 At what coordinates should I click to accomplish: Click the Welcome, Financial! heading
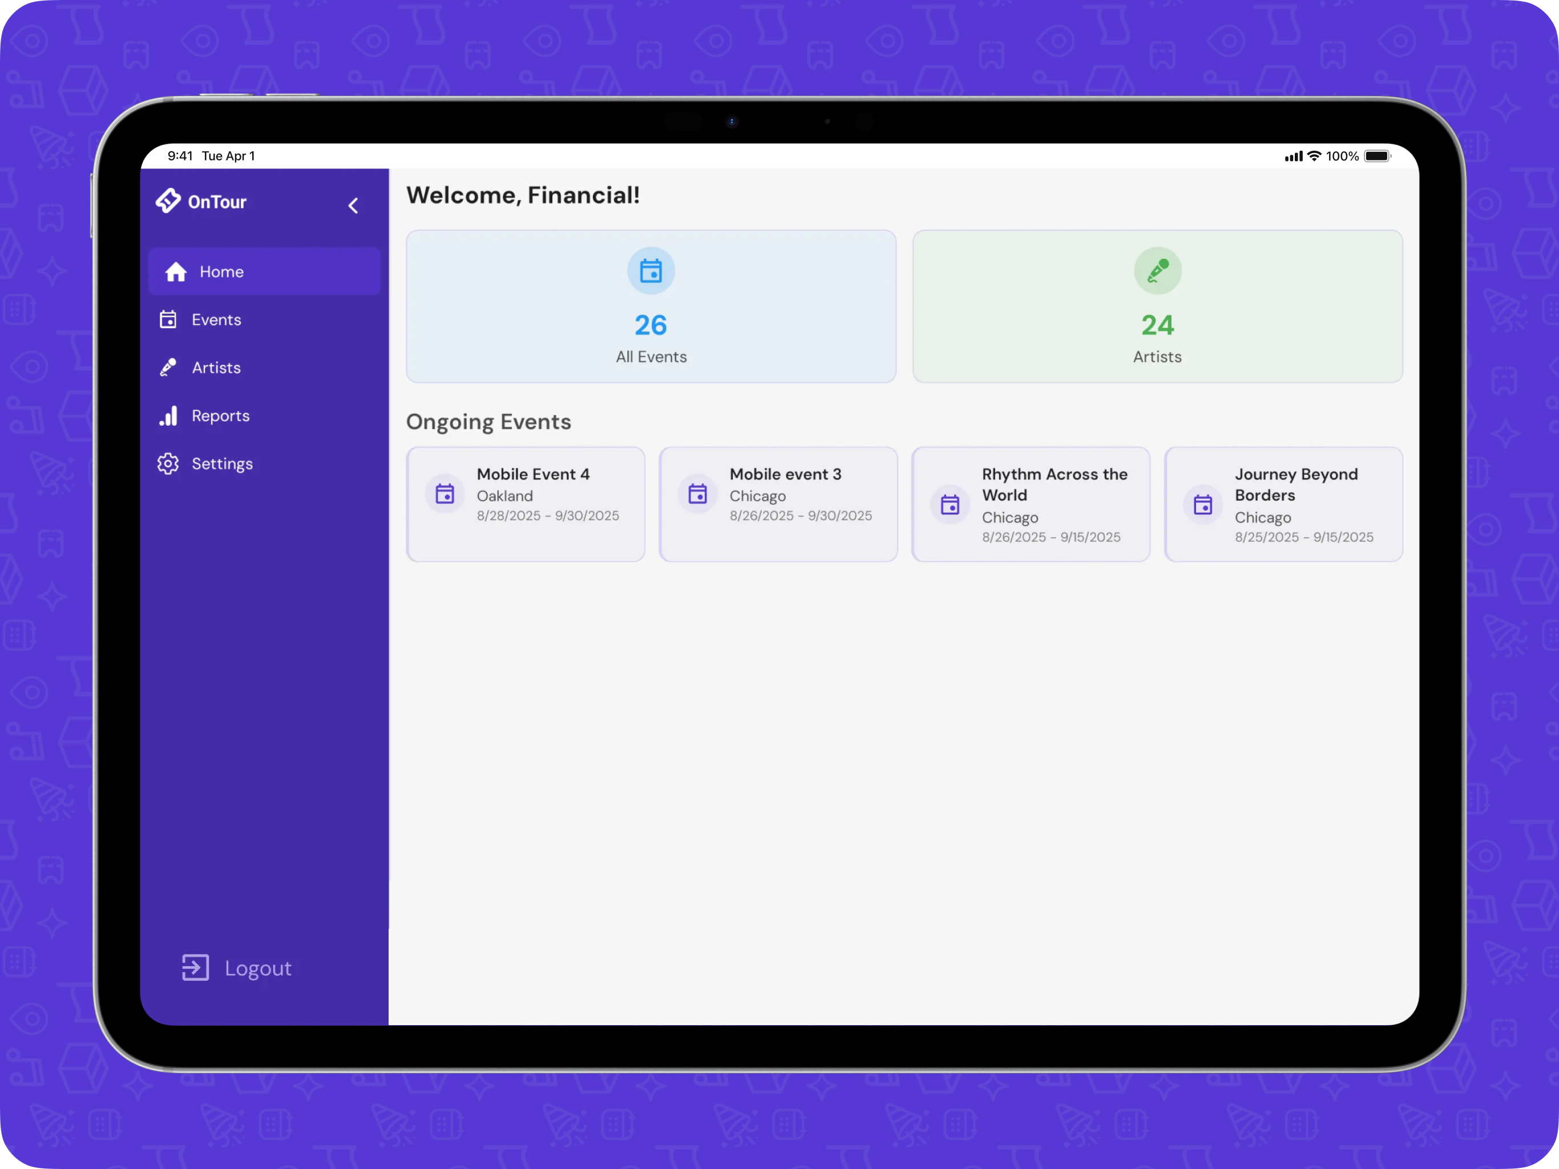coord(523,195)
